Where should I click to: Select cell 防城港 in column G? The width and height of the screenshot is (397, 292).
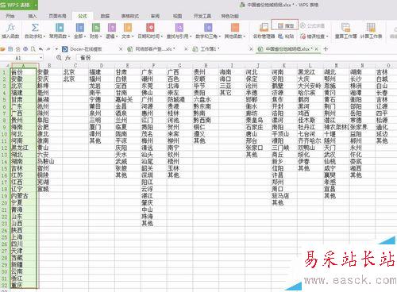point(180,99)
